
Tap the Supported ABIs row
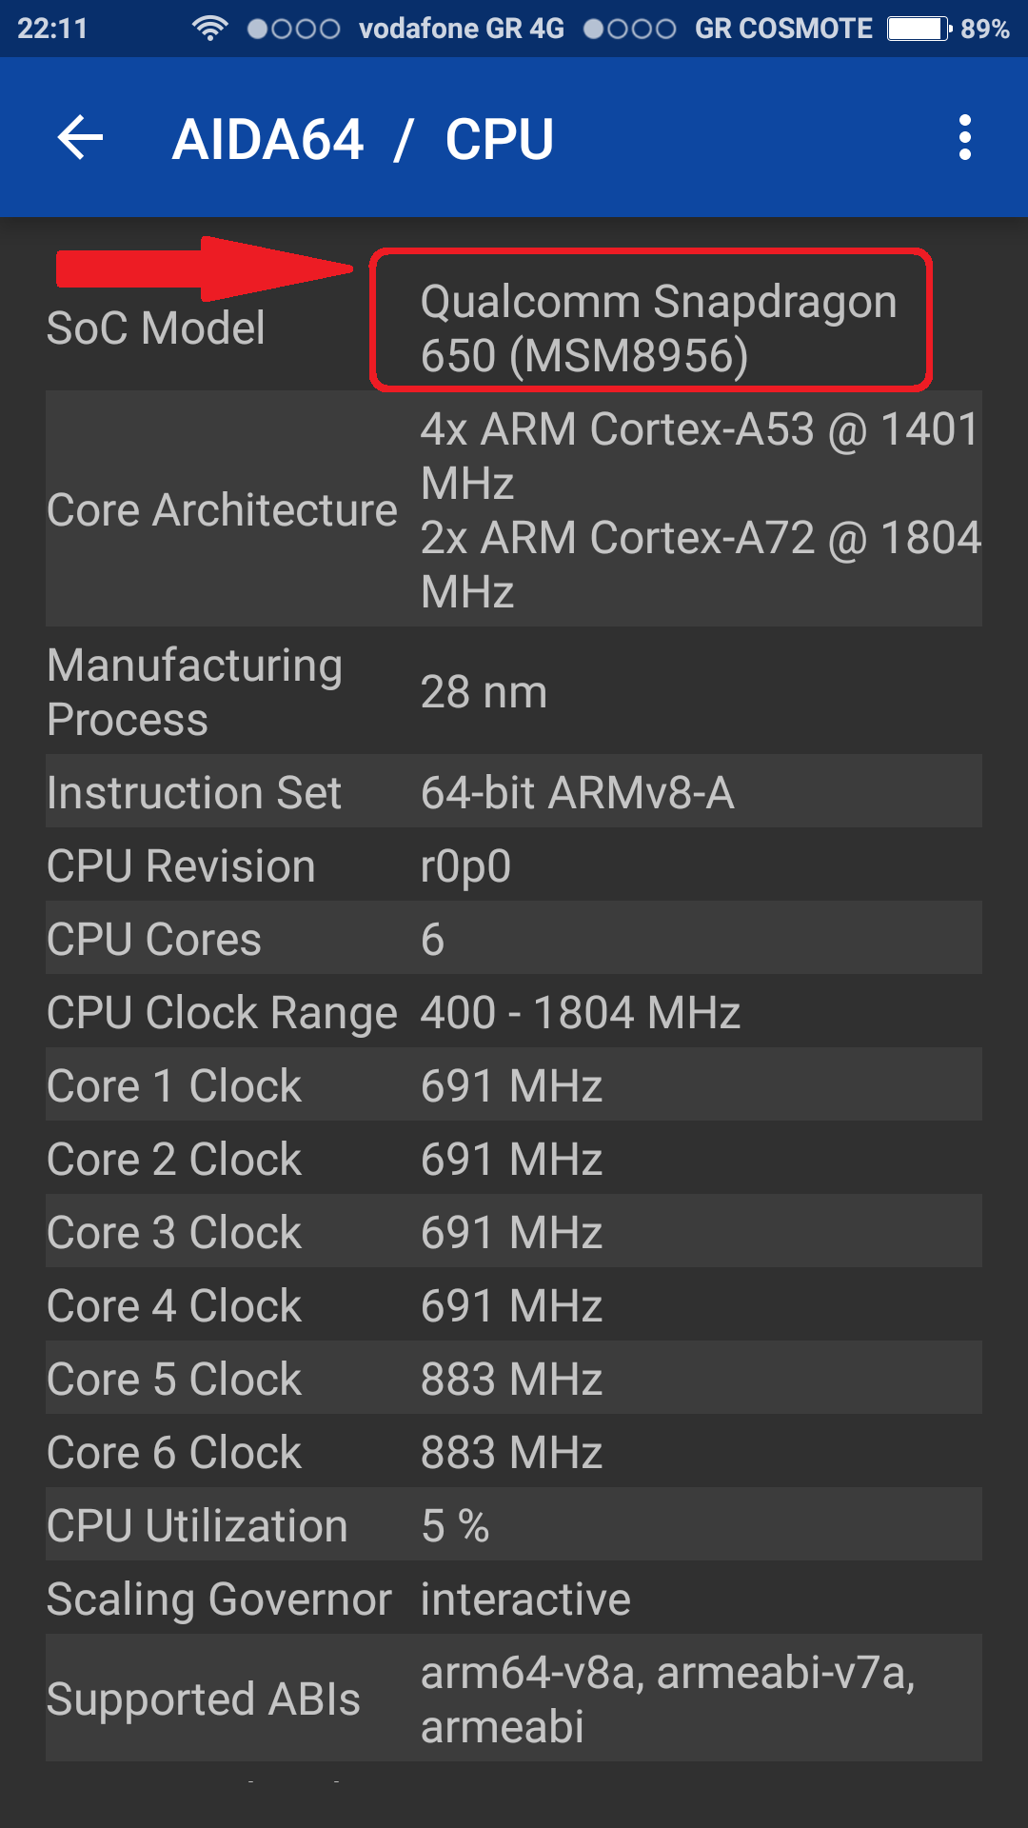(514, 1699)
